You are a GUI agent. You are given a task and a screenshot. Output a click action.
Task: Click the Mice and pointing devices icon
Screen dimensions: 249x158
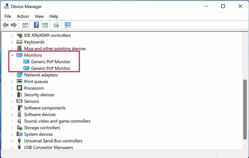click(19, 48)
